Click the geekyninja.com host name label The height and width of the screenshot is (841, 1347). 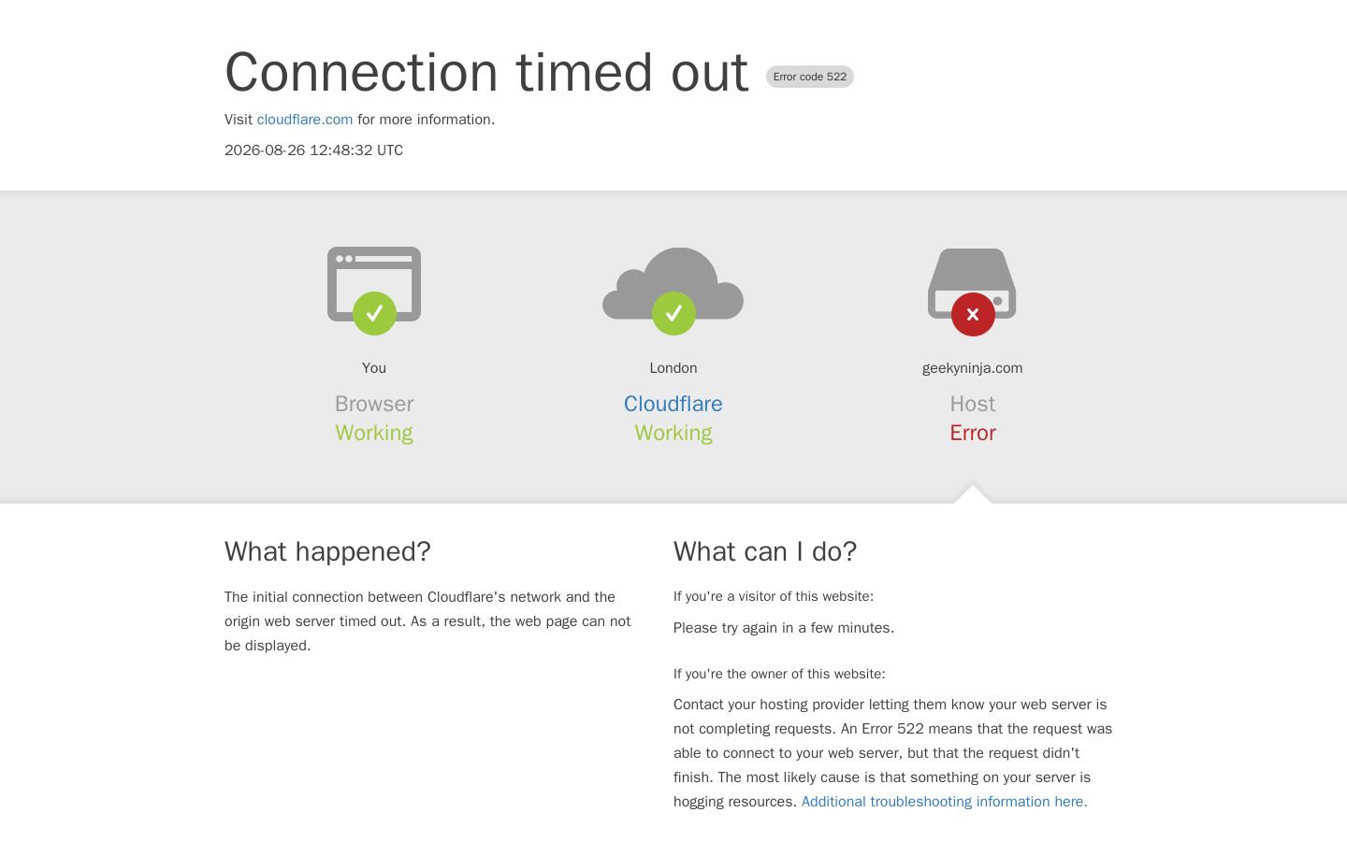pyautogui.click(x=973, y=368)
